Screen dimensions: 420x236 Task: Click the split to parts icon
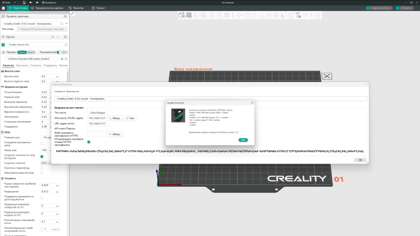pos(220,15)
